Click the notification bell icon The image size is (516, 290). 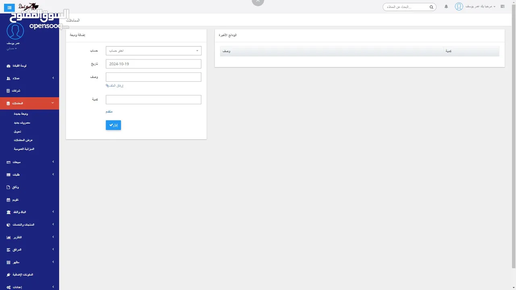pos(446,7)
